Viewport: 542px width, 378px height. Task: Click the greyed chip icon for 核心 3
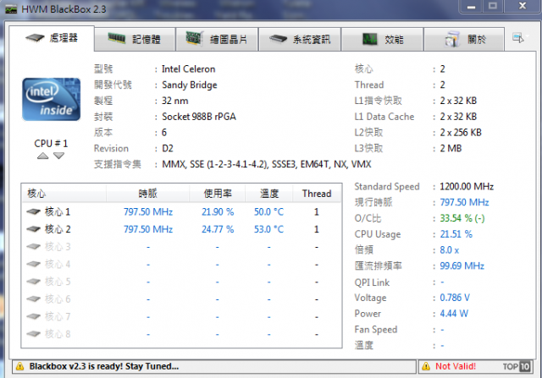(x=34, y=246)
